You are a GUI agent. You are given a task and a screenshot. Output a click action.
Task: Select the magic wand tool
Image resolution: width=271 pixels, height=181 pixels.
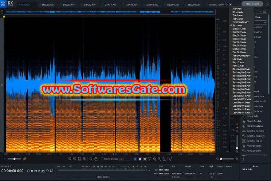click(x=159, y=159)
